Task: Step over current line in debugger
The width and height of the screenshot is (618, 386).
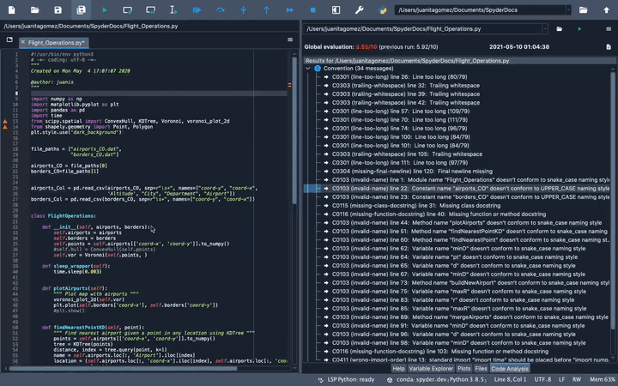Action: [221, 9]
